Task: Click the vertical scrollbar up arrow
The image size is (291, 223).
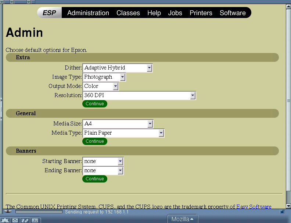Action: pos(288,7)
